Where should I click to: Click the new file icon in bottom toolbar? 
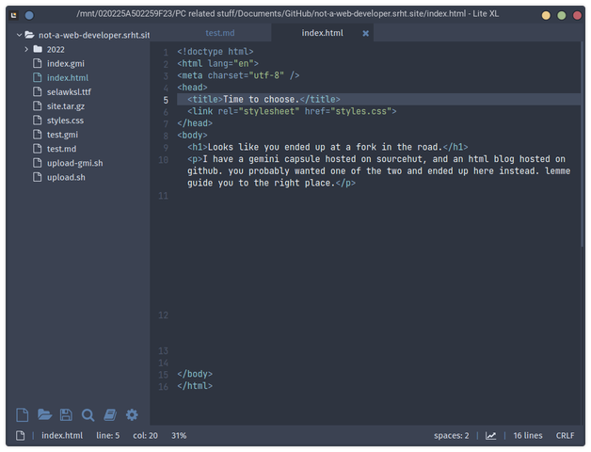tap(23, 415)
